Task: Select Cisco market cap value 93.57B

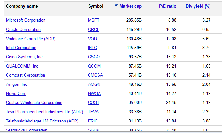Action: (135, 57)
